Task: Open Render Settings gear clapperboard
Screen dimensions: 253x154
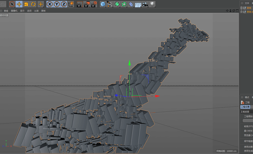Action: coord(94,4)
